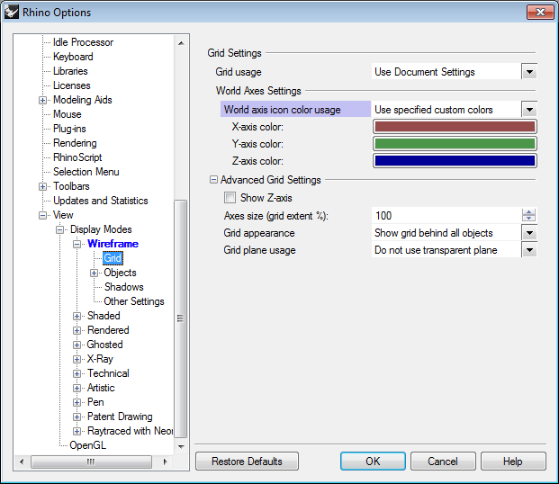Click the tree horizontal scroll right arrow

(165, 462)
